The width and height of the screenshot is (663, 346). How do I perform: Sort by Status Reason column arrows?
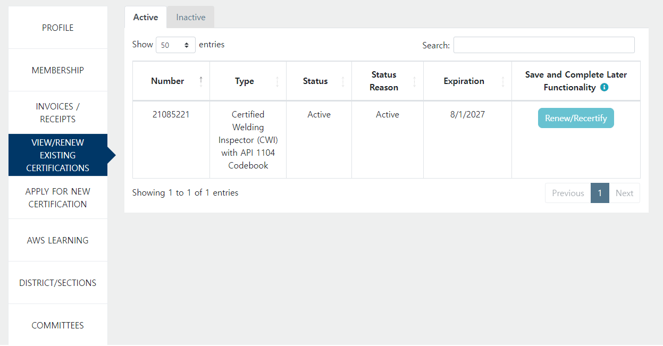click(x=414, y=81)
